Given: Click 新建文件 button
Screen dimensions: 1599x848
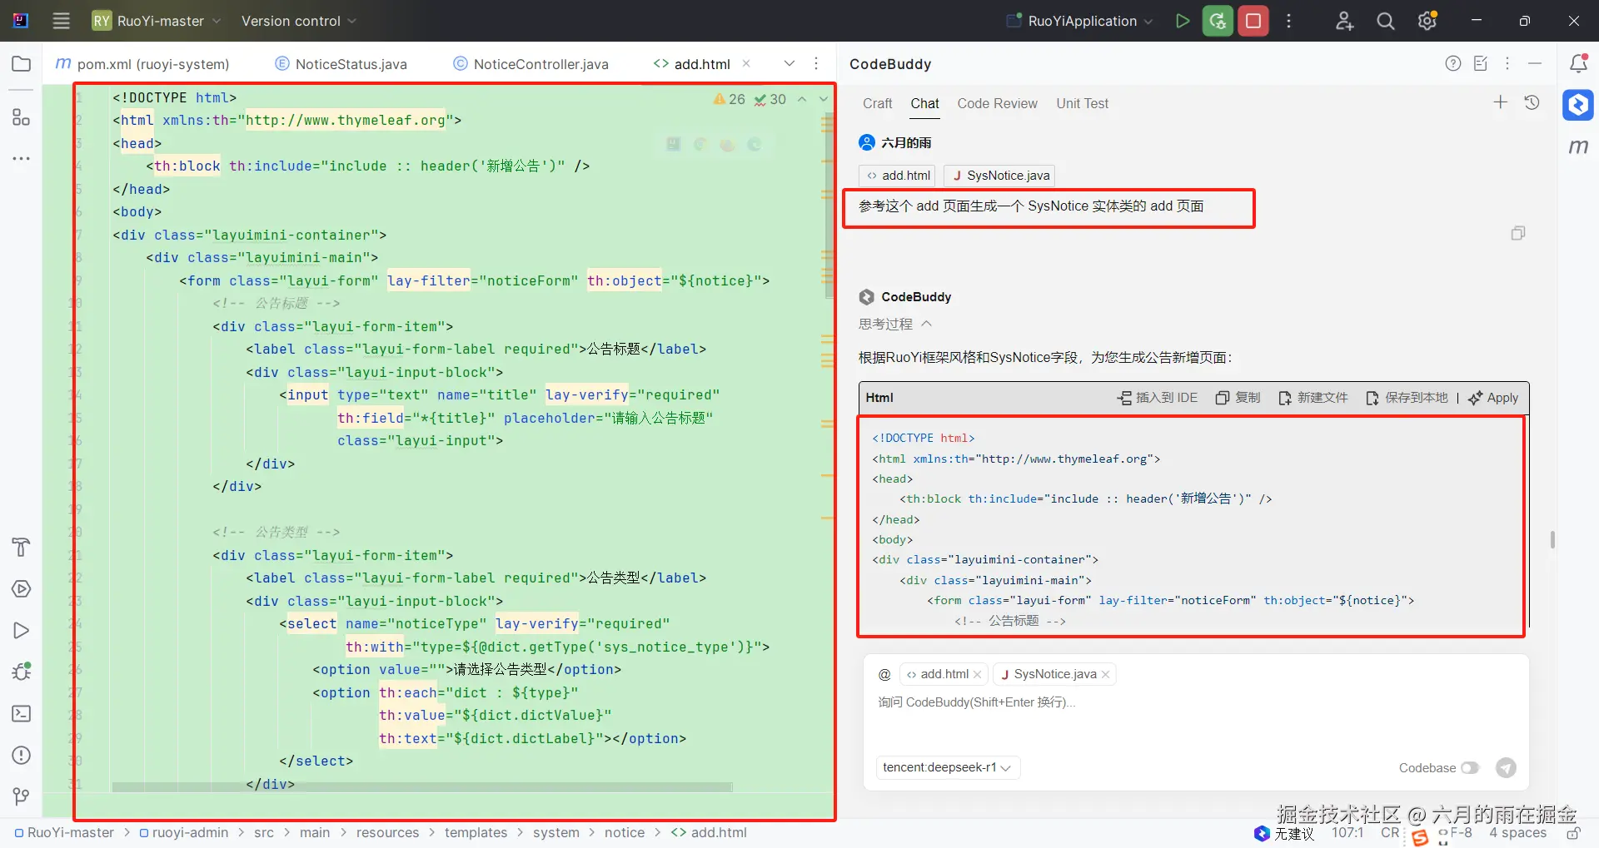Looking at the screenshot, I should pos(1313,398).
